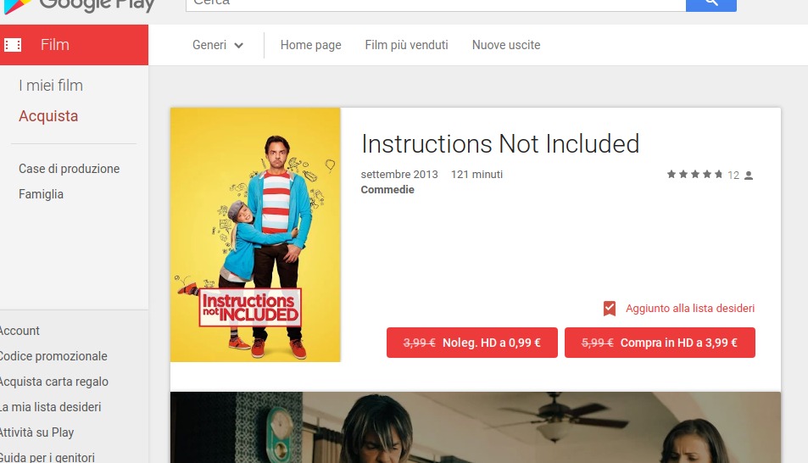Click the wishlist bookmark check icon
The image size is (808, 463).
609,309
